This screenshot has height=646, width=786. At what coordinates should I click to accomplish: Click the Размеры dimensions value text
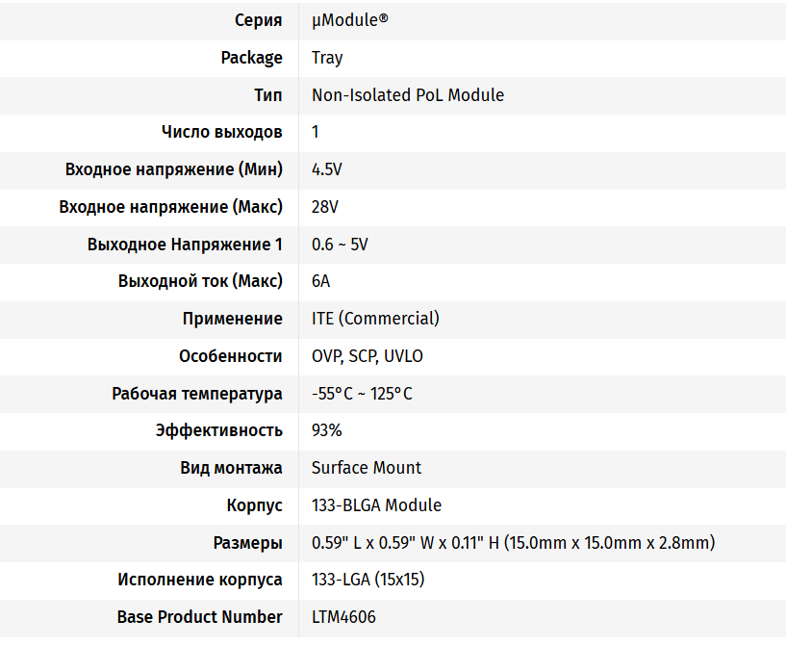(x=513, y=543)
